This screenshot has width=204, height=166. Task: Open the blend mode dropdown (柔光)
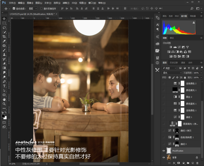click(x=172, y=73)
